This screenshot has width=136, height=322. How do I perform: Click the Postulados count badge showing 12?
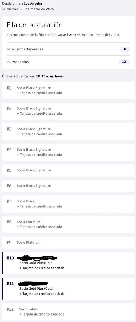click(x=124, y=62)
